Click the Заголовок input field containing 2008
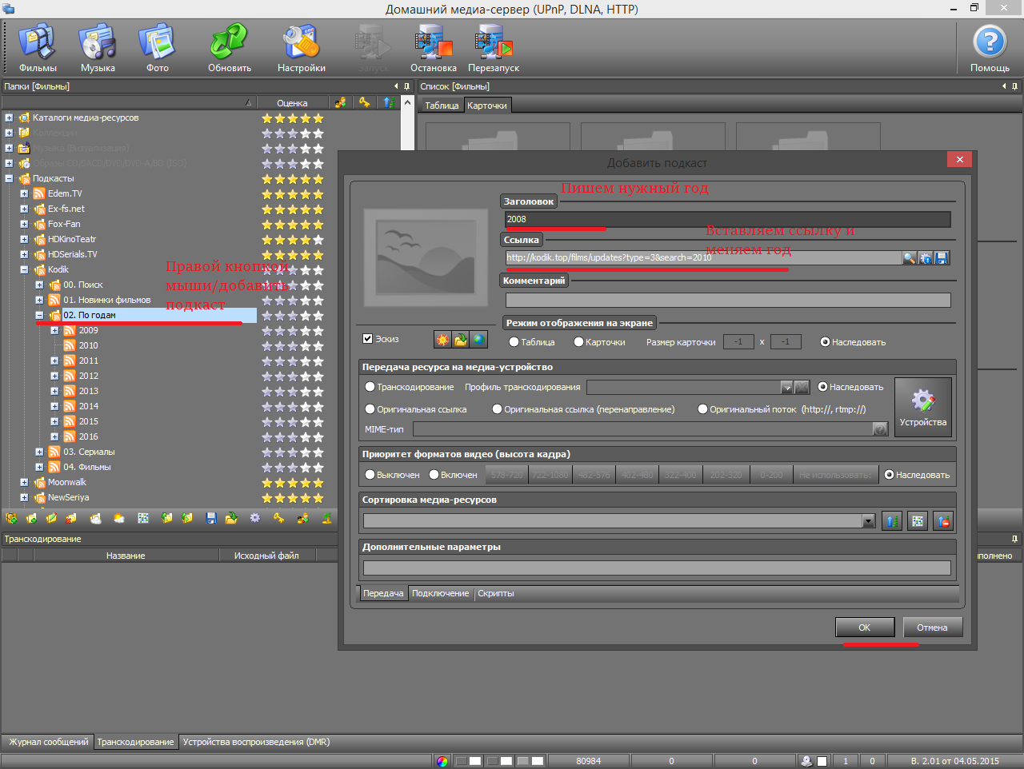Image resolution: width=1024 pixels, height=769 pixels. click(726, 219)
